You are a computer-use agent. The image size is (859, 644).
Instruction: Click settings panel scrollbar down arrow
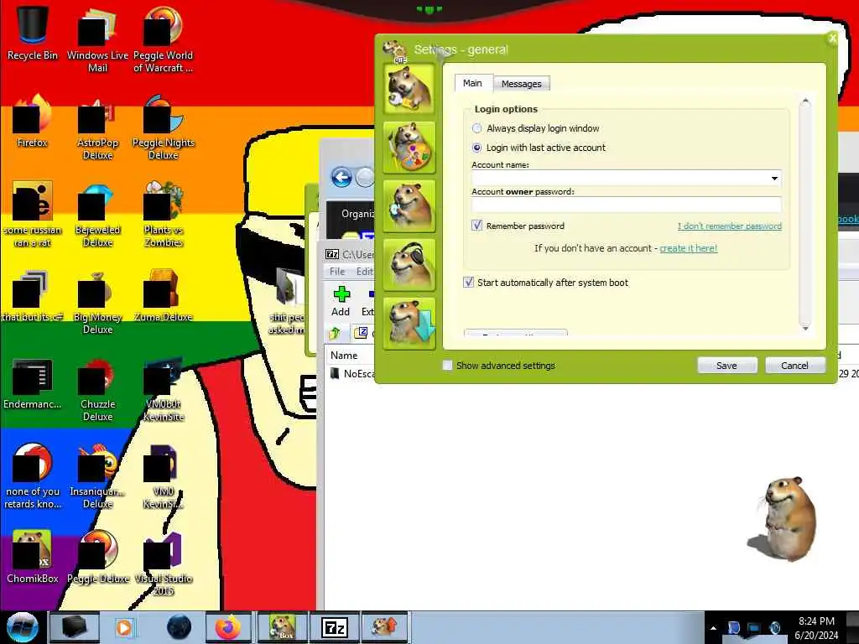tap(805, 328)
